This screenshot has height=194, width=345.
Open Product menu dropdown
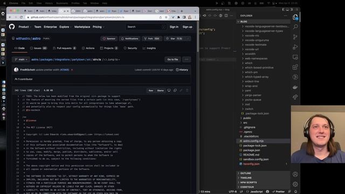25,27
